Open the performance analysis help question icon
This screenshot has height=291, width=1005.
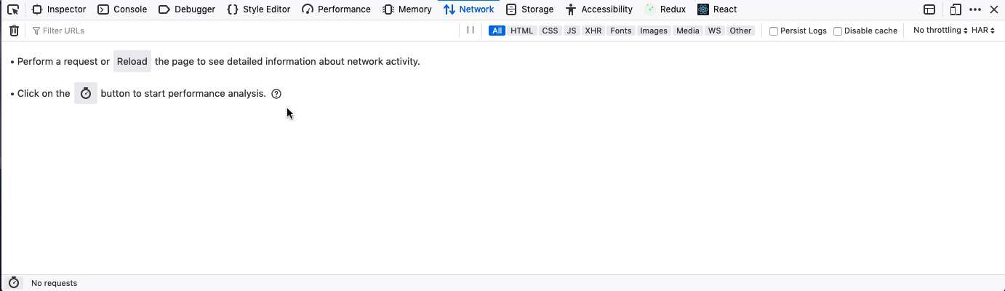276,94
